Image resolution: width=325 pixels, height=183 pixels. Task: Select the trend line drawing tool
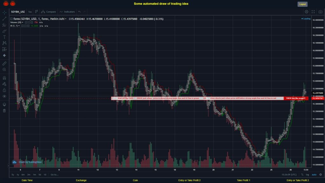(4, 19)
